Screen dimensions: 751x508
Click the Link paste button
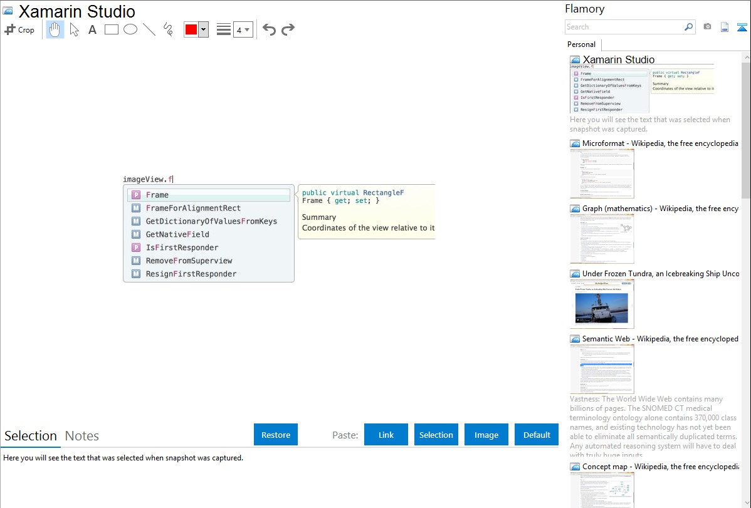click(386, 435)
